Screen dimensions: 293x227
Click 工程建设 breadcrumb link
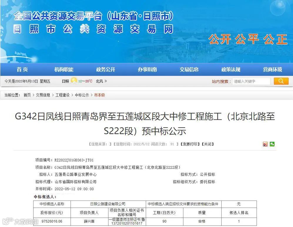[x=62, y=95]
